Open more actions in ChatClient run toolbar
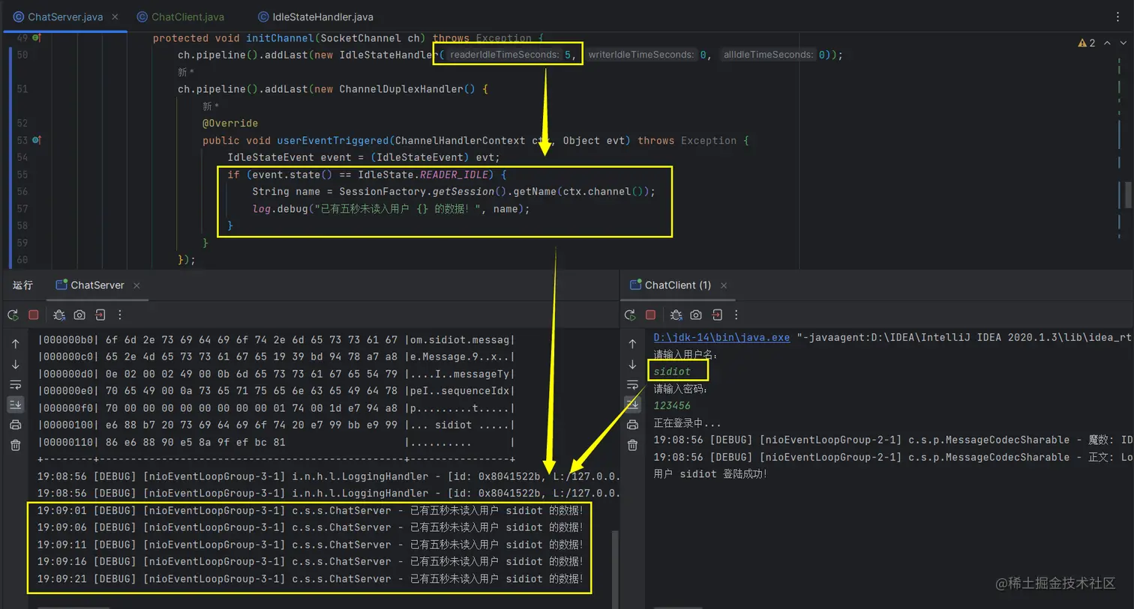The image size is (1134, 609). pyautogui.click(x=736, y=315)
